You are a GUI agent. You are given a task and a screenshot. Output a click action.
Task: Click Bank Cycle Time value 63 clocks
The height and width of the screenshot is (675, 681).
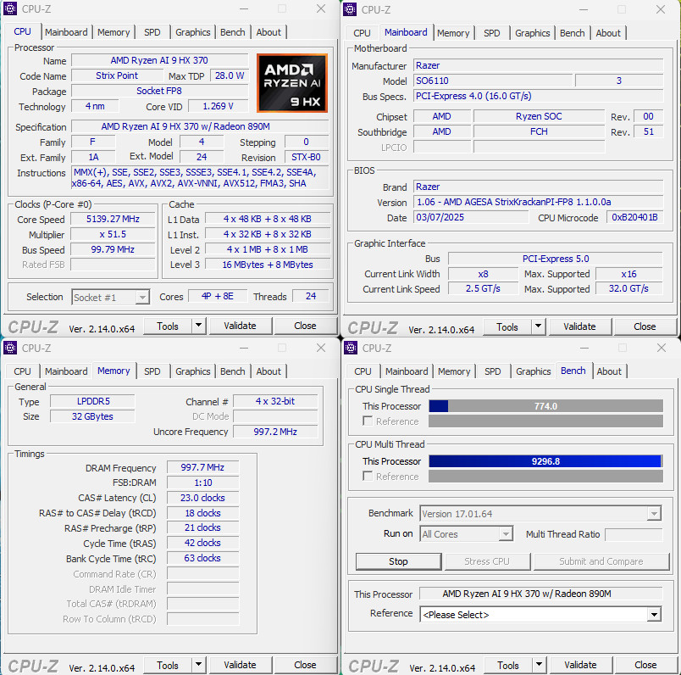pos(202,559)
